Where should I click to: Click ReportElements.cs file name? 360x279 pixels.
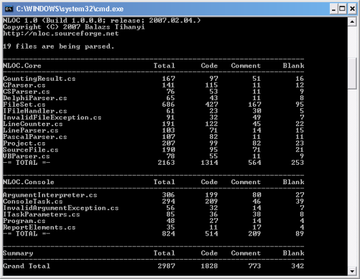coord(39,228)
